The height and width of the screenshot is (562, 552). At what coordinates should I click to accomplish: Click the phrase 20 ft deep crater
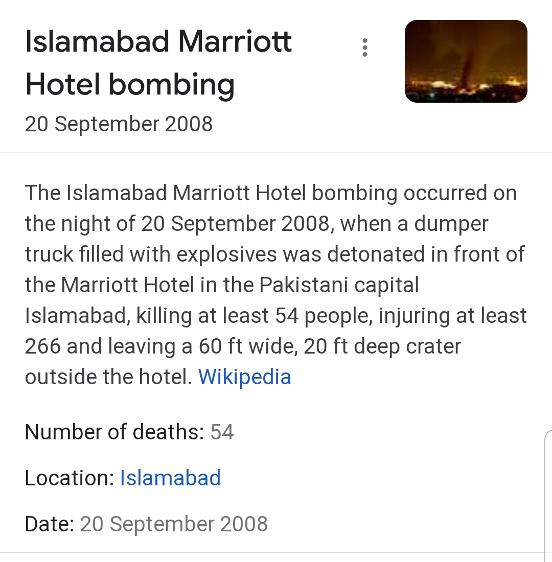point(382,346)
